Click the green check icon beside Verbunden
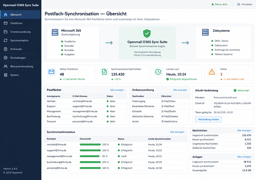The height and width of the screenshot is (180, 256). tap(235, 90)
